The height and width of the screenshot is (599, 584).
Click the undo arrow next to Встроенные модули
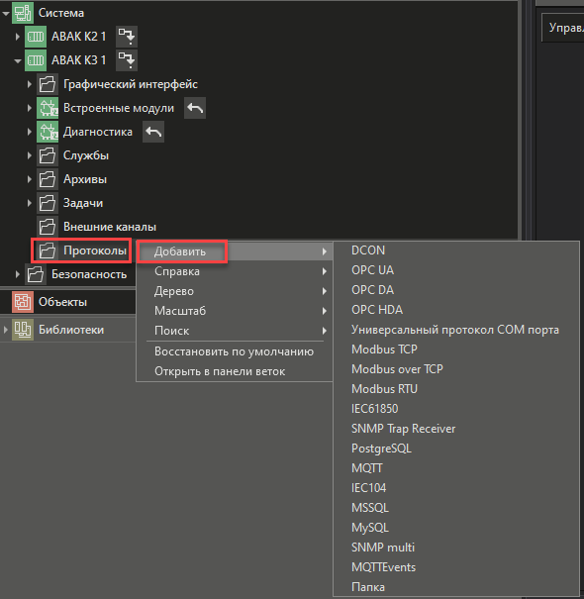(195, 108)
